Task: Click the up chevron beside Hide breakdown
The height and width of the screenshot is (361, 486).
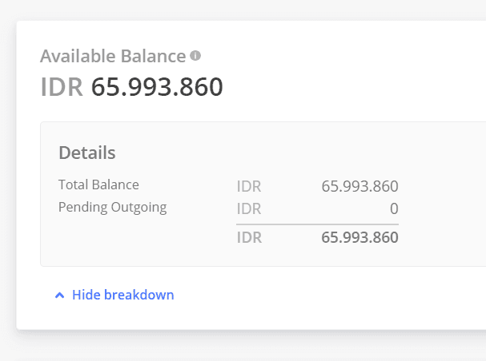Action: pyautogui.click(x=59, y=296)
